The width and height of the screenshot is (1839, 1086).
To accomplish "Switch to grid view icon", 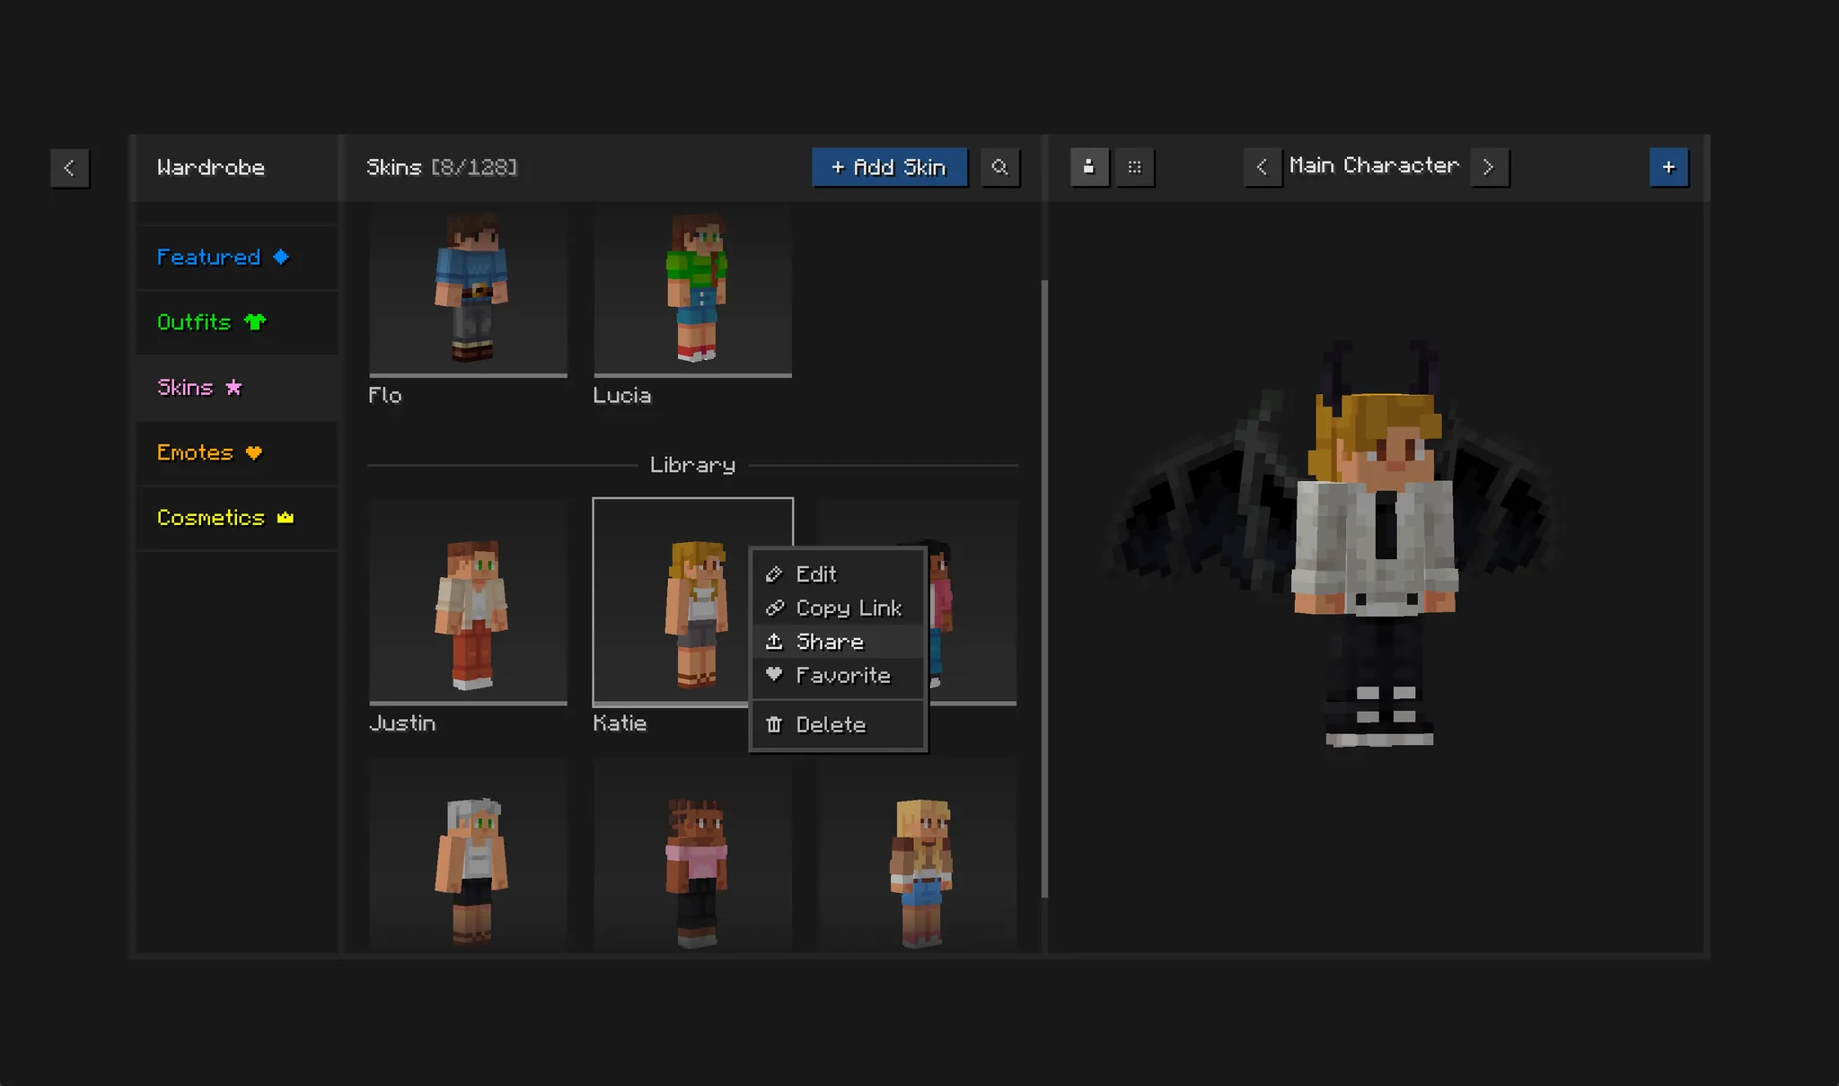I will [1134, 167].
